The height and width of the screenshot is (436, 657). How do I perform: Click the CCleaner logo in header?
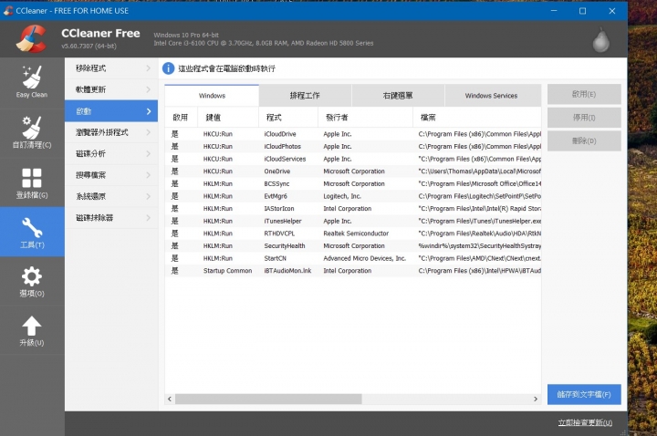(x=31, y=39)
